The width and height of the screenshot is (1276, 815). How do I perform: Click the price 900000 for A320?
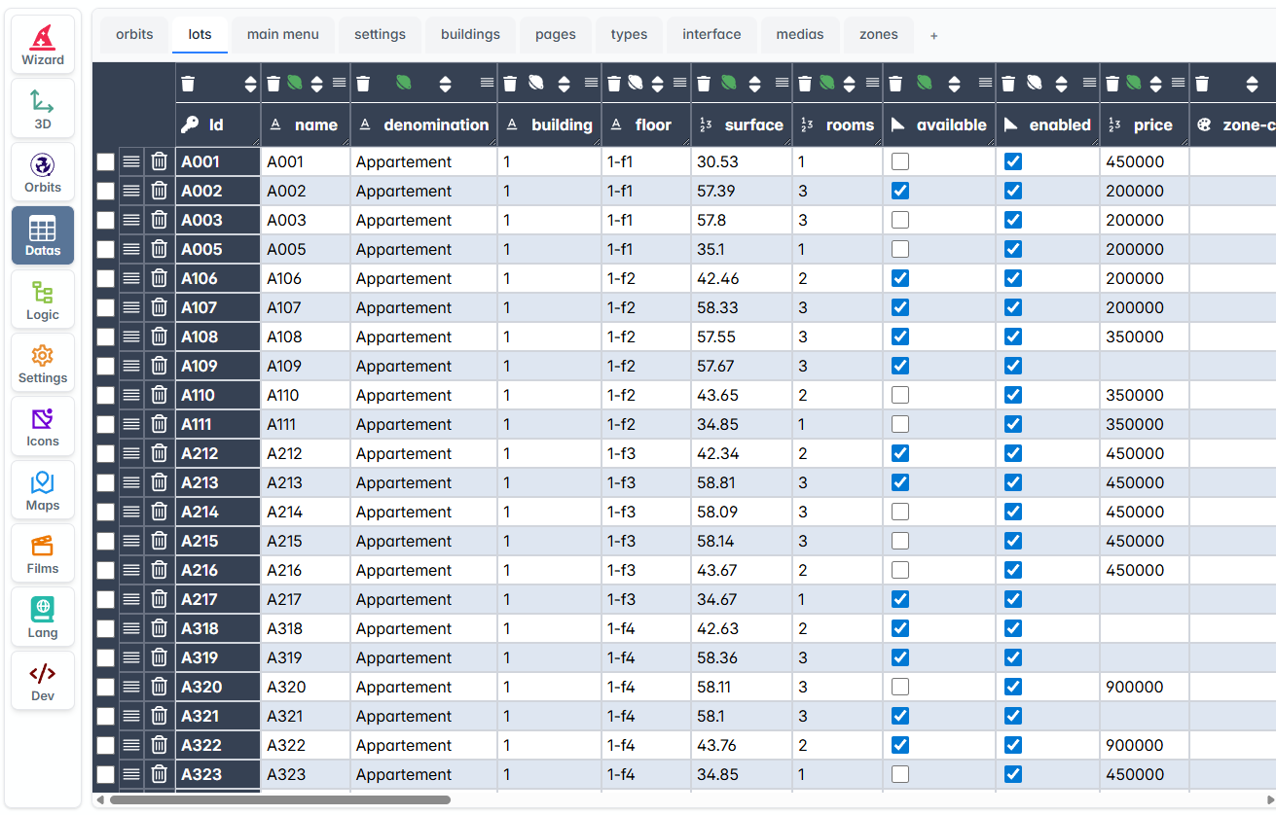pos(1135,687)
